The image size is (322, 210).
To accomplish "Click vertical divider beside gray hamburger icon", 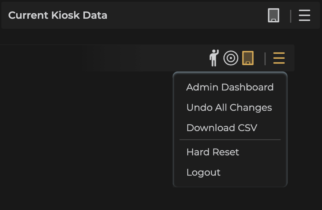I will (x=291, y=16).
